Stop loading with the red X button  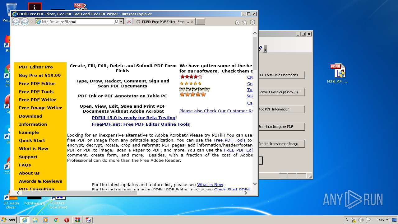(x=129, y=21)
